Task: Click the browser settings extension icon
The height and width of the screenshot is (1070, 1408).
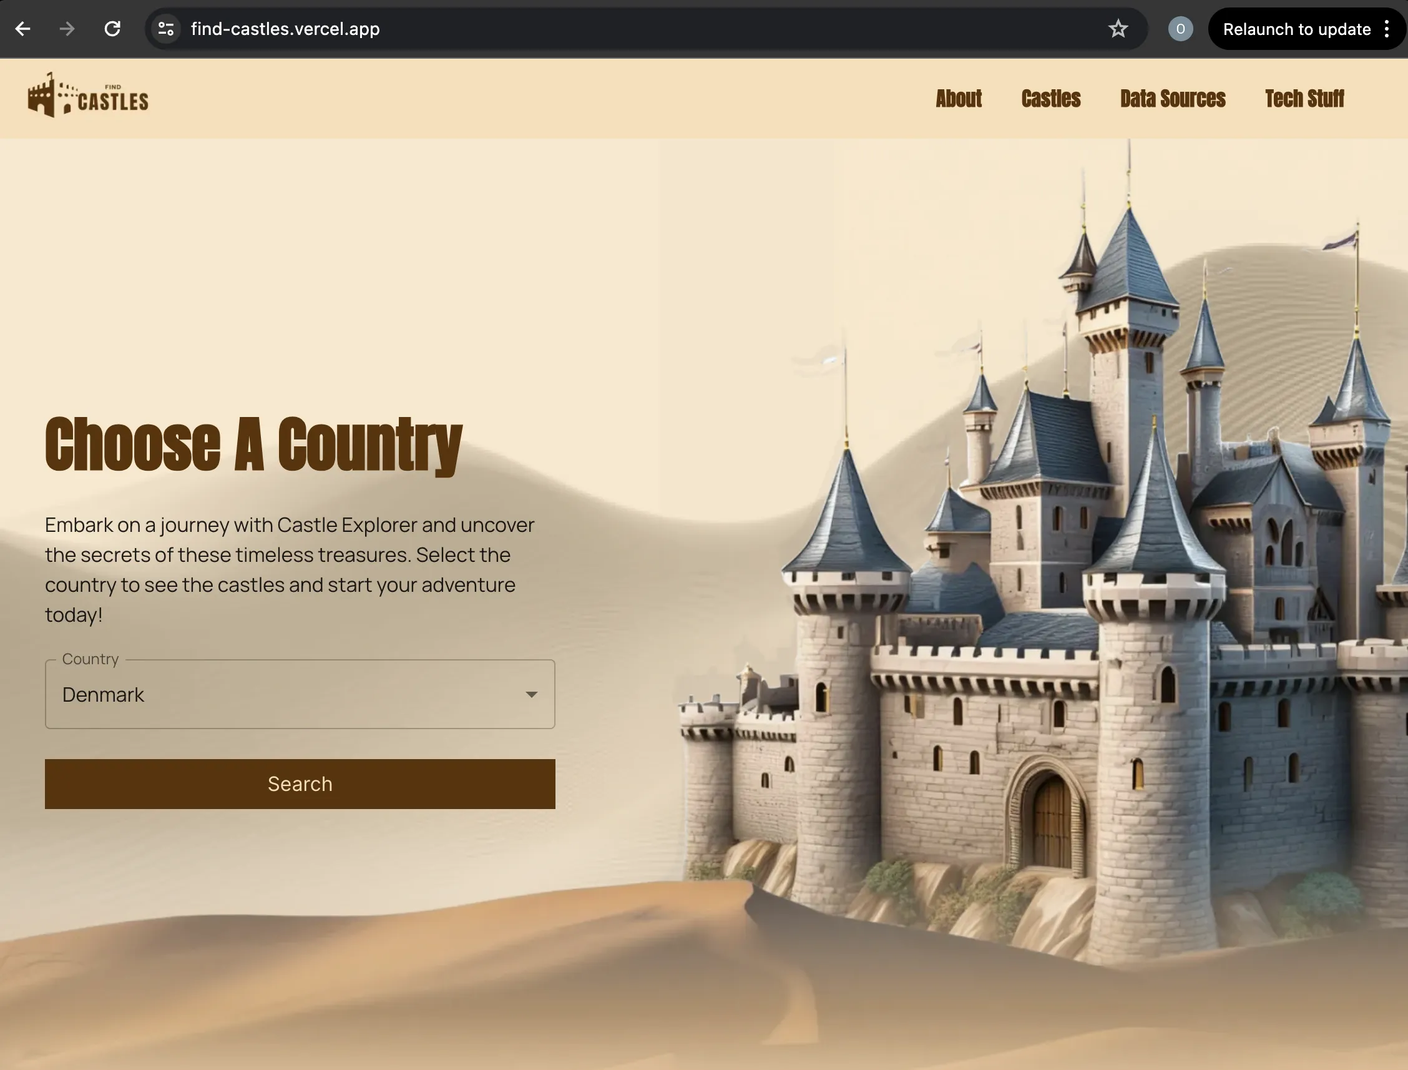Action: (x=166, y=28)
